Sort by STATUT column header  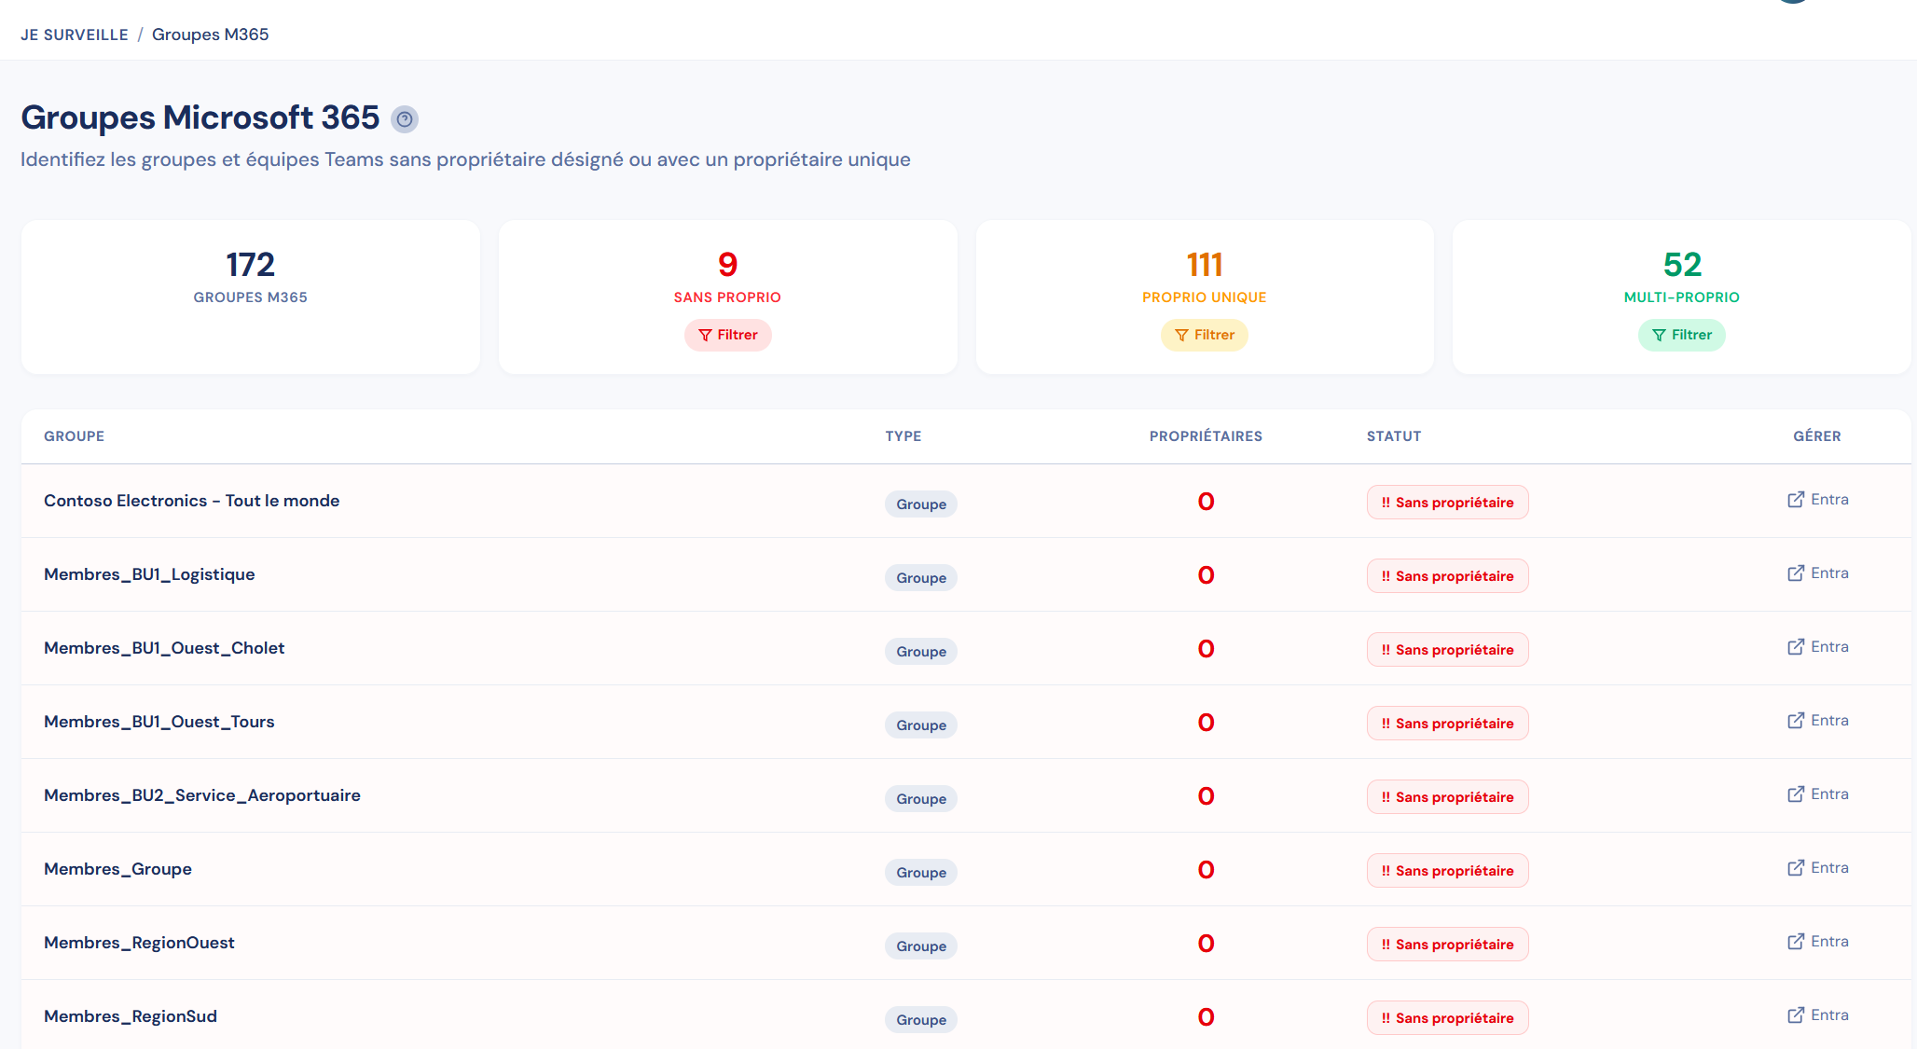coord(1394,436)
